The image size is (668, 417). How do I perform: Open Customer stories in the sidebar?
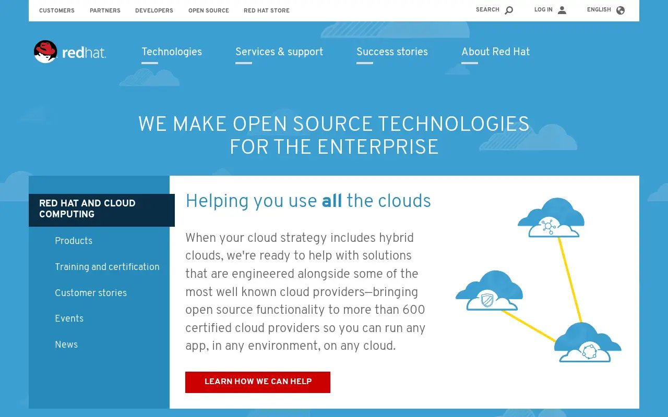point(91,293)
